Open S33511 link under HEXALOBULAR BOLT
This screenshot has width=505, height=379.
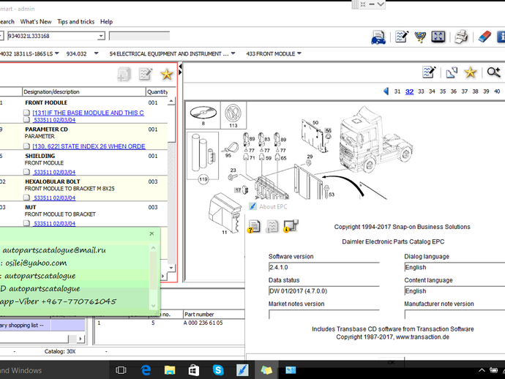pyautogui.click(x=54, y=198)
